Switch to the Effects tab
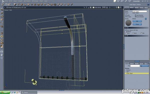150x94 pixels. (x=146, y=8)
